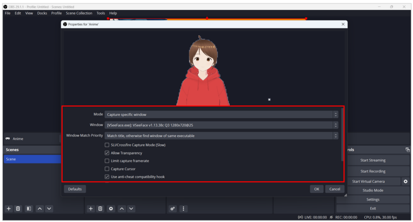Image resolution: width=413 pixels, height=222 pixels.
Task: Open virtual camera settings gear icon
Action: (405, 181)
